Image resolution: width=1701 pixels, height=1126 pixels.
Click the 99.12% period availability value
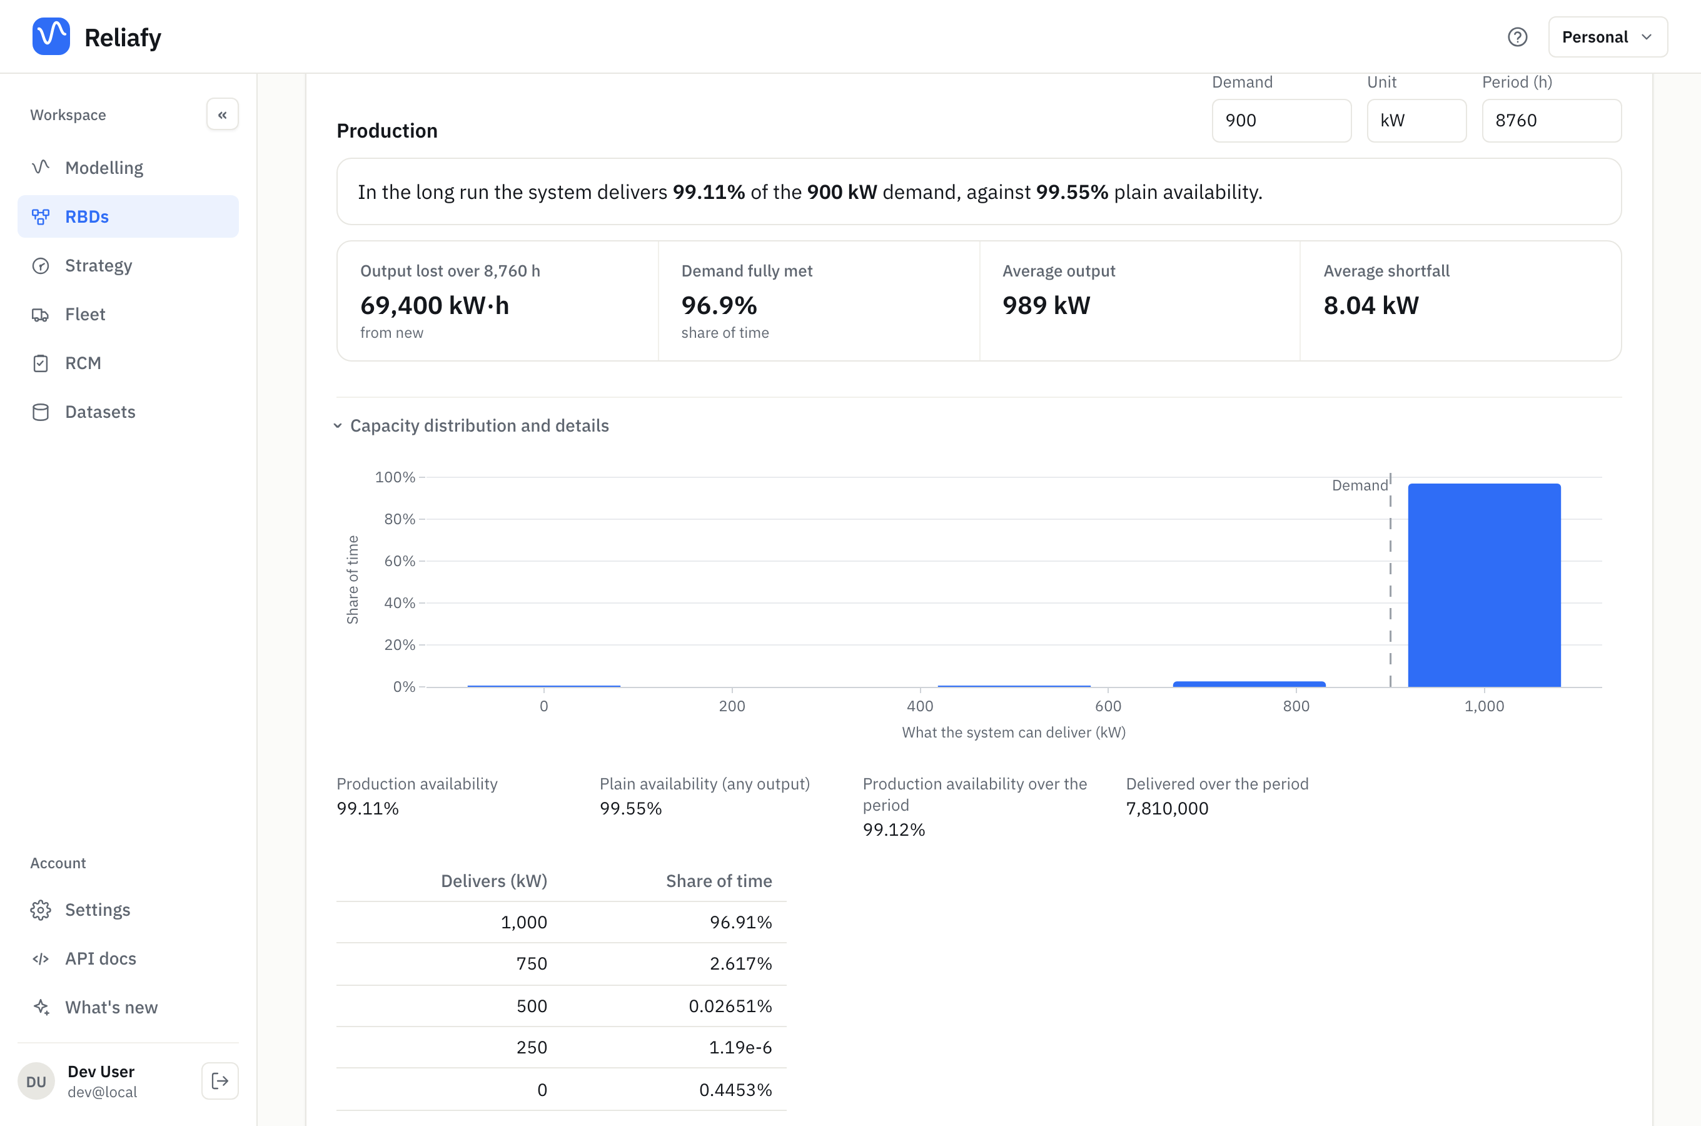(894, 830)
